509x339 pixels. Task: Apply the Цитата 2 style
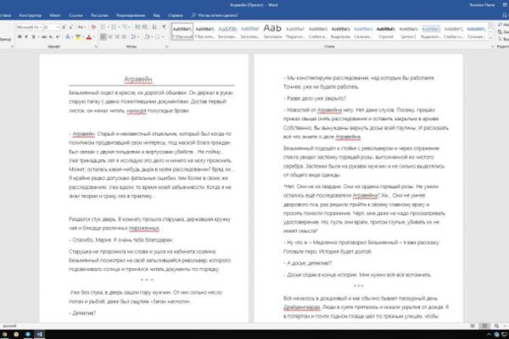tap(408, 32)
